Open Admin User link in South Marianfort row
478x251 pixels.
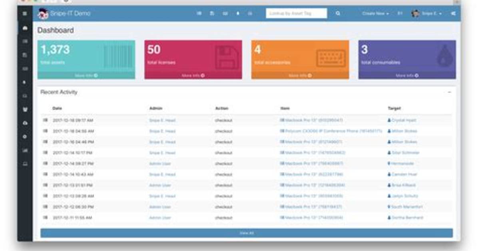[160, 207]
